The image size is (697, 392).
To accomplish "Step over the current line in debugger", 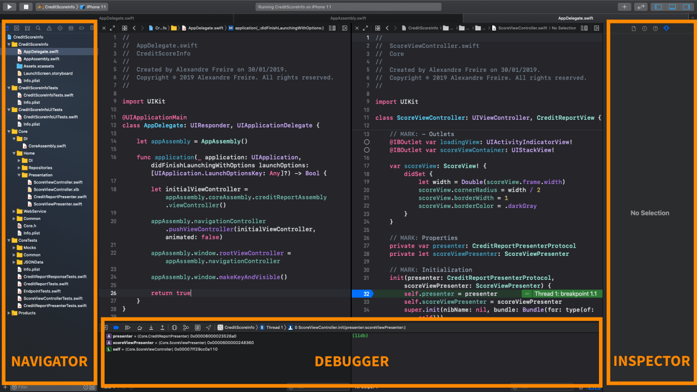I will click(x=140, y=327).
